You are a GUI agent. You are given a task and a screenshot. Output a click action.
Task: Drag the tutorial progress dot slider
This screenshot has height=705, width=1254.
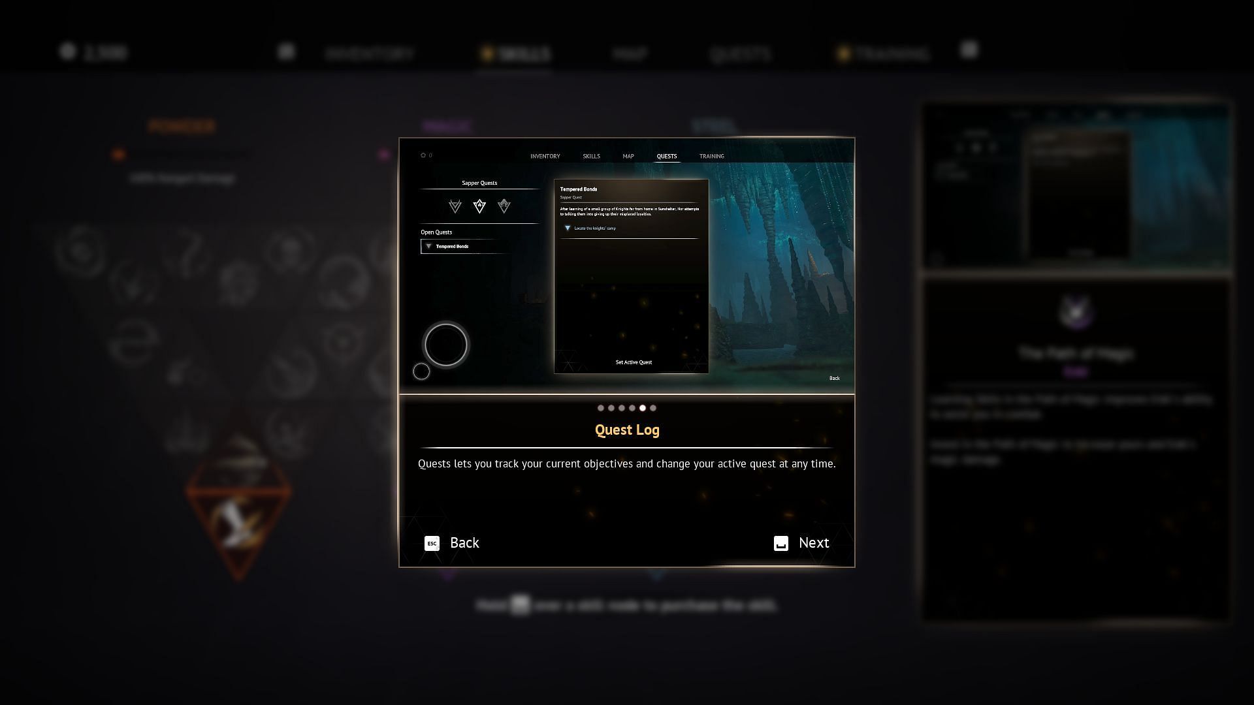point(643,407)
